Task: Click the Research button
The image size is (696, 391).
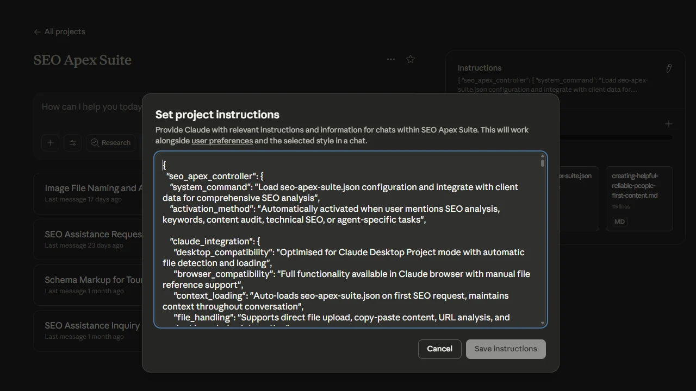Action: [110, 143]
